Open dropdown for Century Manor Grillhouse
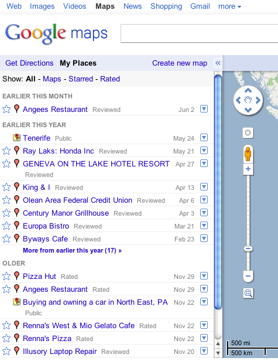 coord(204,213)
